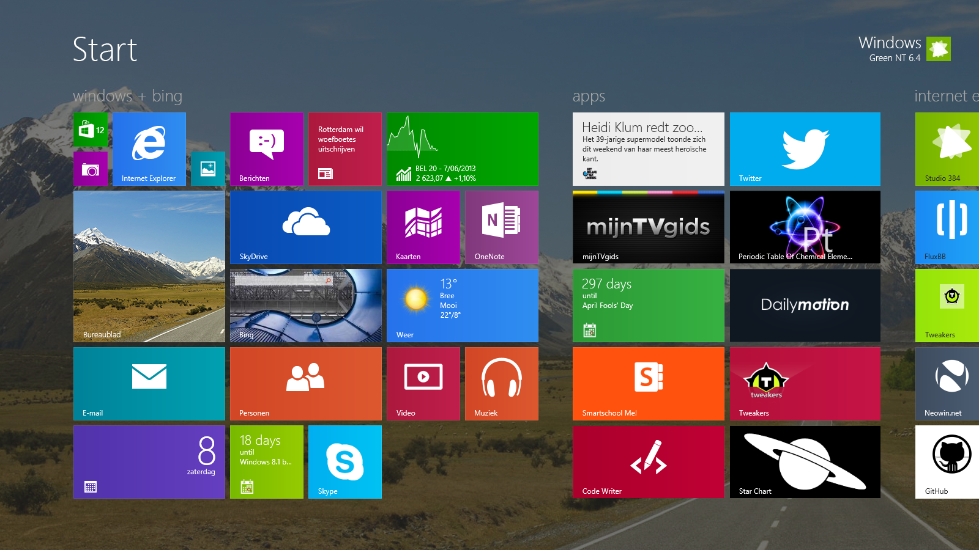
Task: Open the BEL 20 finance tile
Action: [463, 149]
